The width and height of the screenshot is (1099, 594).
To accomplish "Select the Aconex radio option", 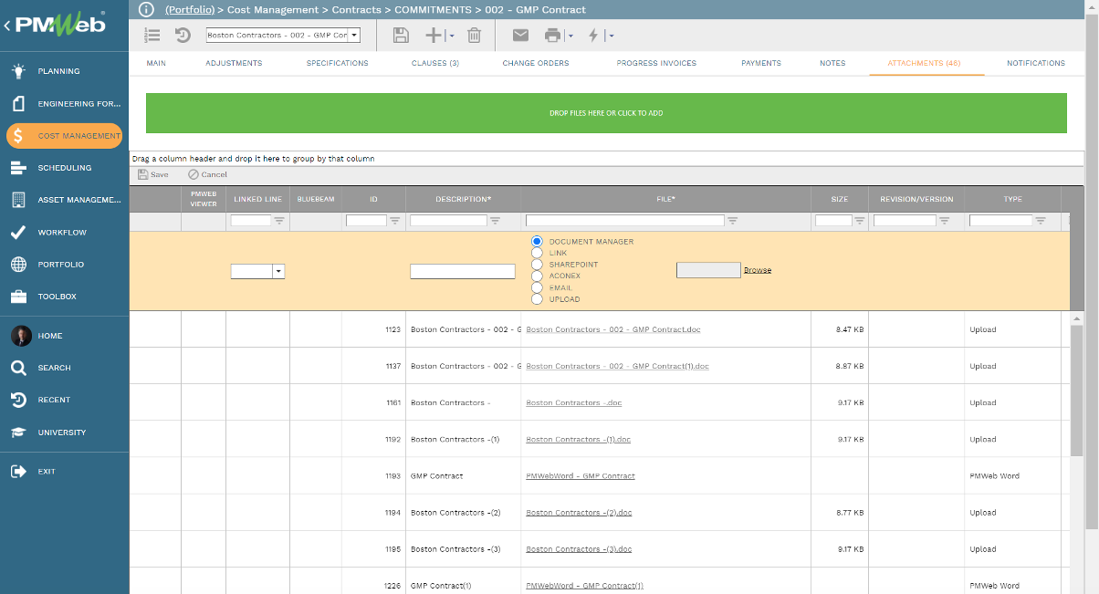I will (538, 276).
